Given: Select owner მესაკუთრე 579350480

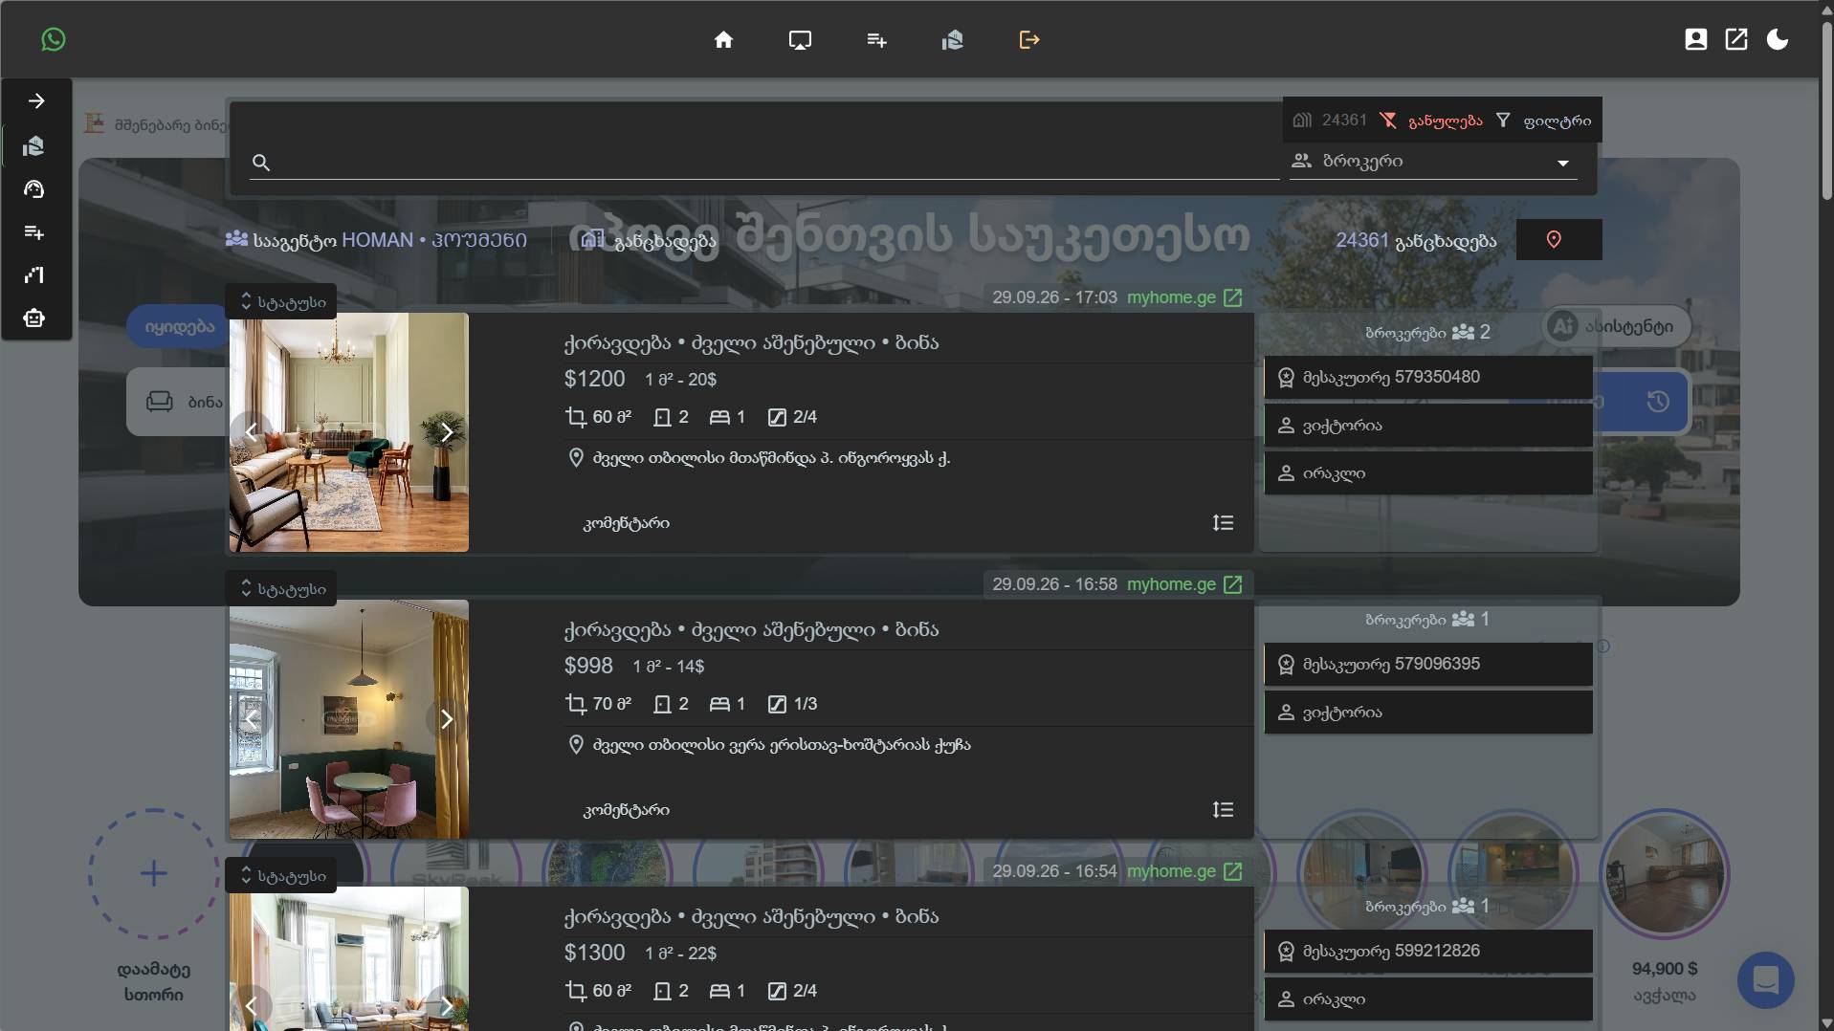Looking at the screenshot, I should pos(1428,378).
